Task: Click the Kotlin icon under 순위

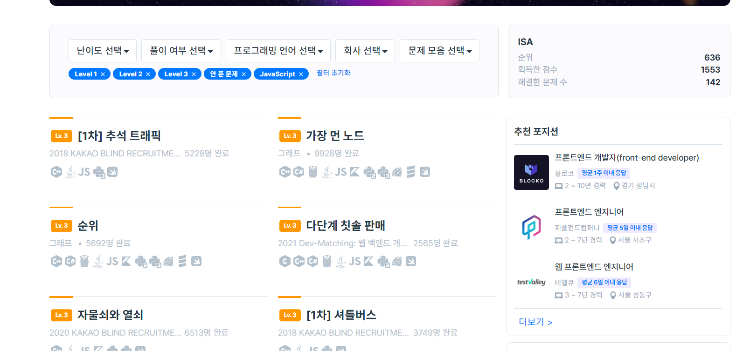Action: point(126,261)
